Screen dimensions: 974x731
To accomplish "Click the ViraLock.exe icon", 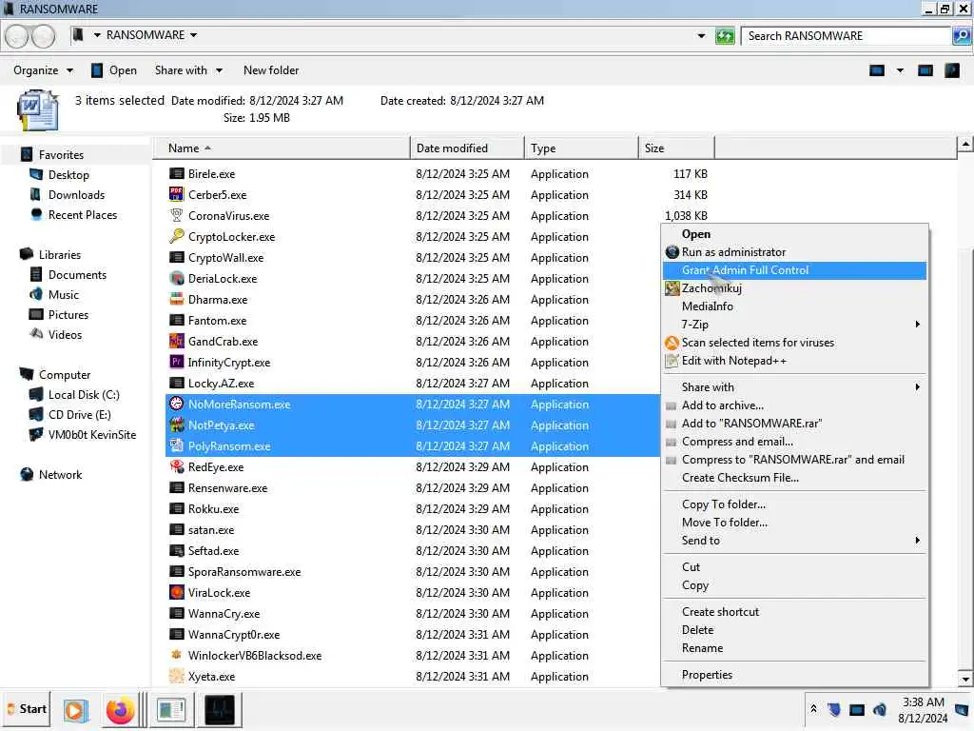I will click(176, 592).
